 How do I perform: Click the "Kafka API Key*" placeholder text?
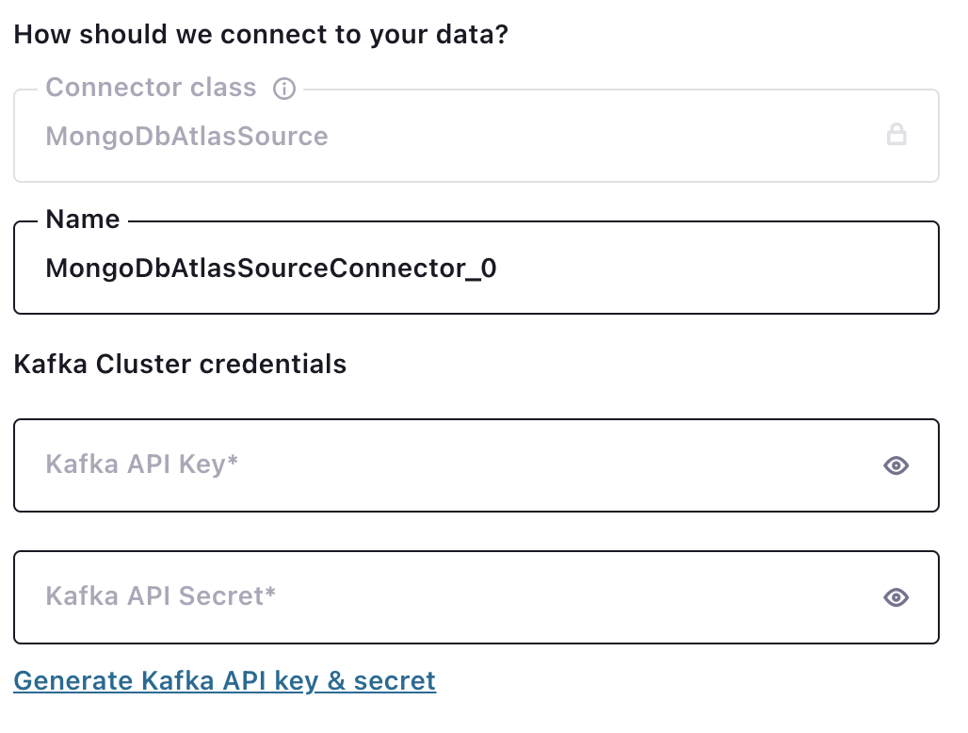click(141, 464)
